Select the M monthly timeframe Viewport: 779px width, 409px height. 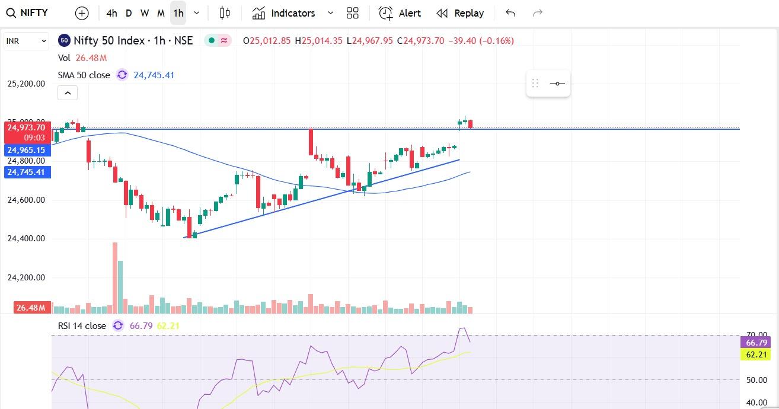pyautogui.click(x=161, y=13)
